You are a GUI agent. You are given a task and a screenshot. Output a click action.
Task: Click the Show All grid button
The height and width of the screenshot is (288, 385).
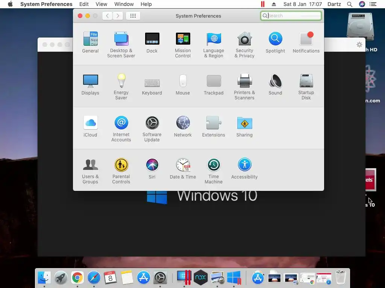133,16
